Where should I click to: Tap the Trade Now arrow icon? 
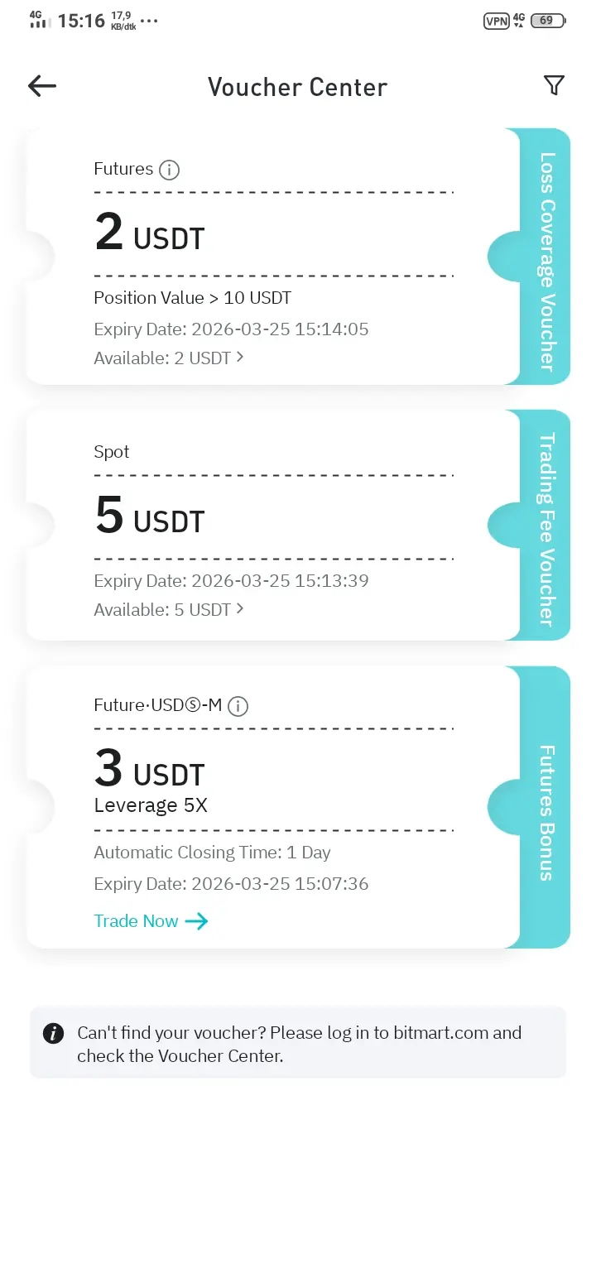[x=196, y=921]
